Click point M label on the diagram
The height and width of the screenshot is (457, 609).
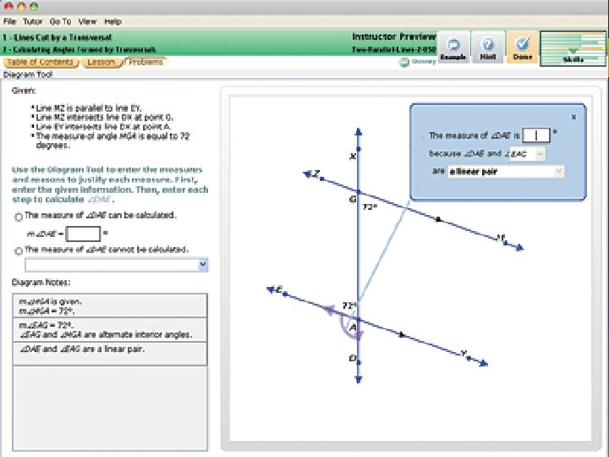point(501,237)
